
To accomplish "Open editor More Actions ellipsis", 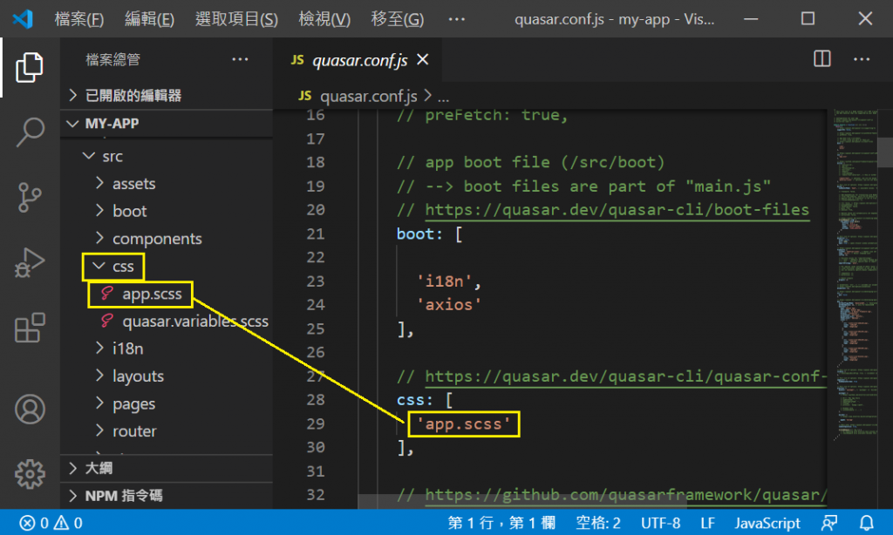I will 861,59.
